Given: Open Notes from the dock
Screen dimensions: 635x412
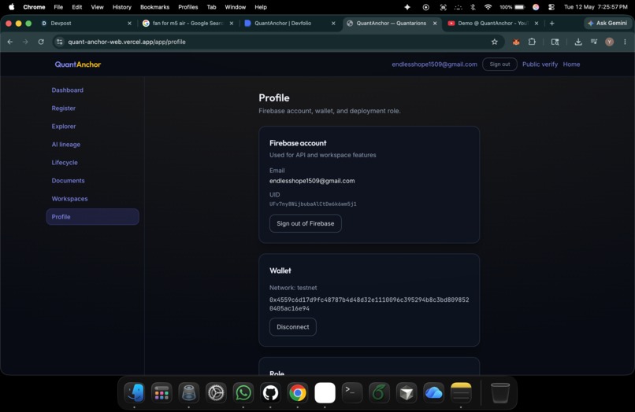Looking at the screenshot, I should (x=460, y=392).
